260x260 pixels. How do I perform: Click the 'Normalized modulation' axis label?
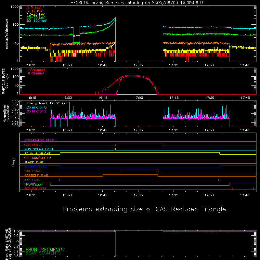6,113
